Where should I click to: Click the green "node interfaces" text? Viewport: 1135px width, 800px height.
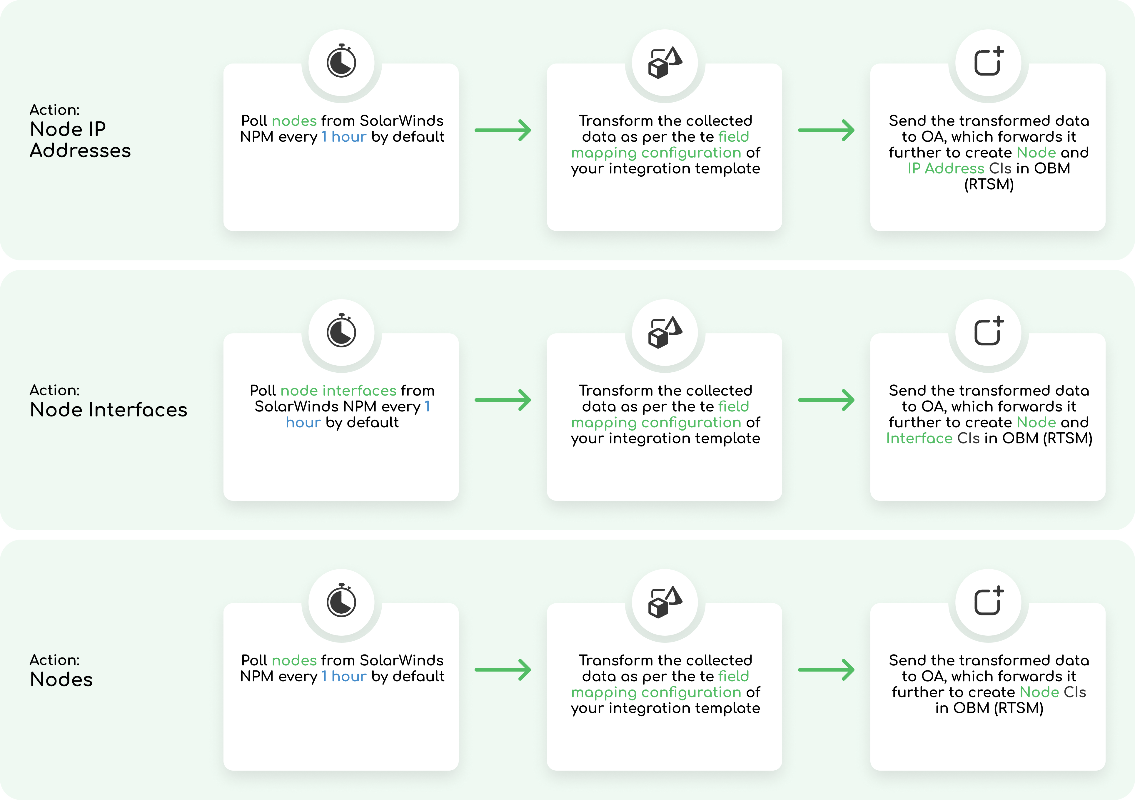click(x=338, y=390)
